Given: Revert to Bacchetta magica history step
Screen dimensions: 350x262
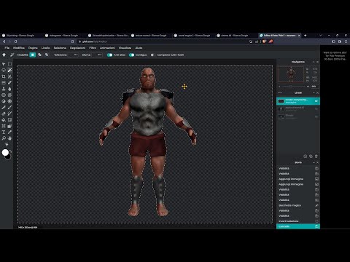Looking at the screenshot, I should (x=298, y=205).
